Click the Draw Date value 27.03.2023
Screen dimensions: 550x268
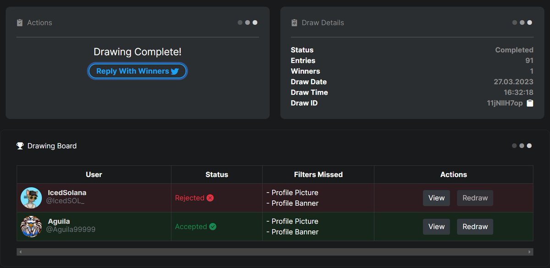513,82
